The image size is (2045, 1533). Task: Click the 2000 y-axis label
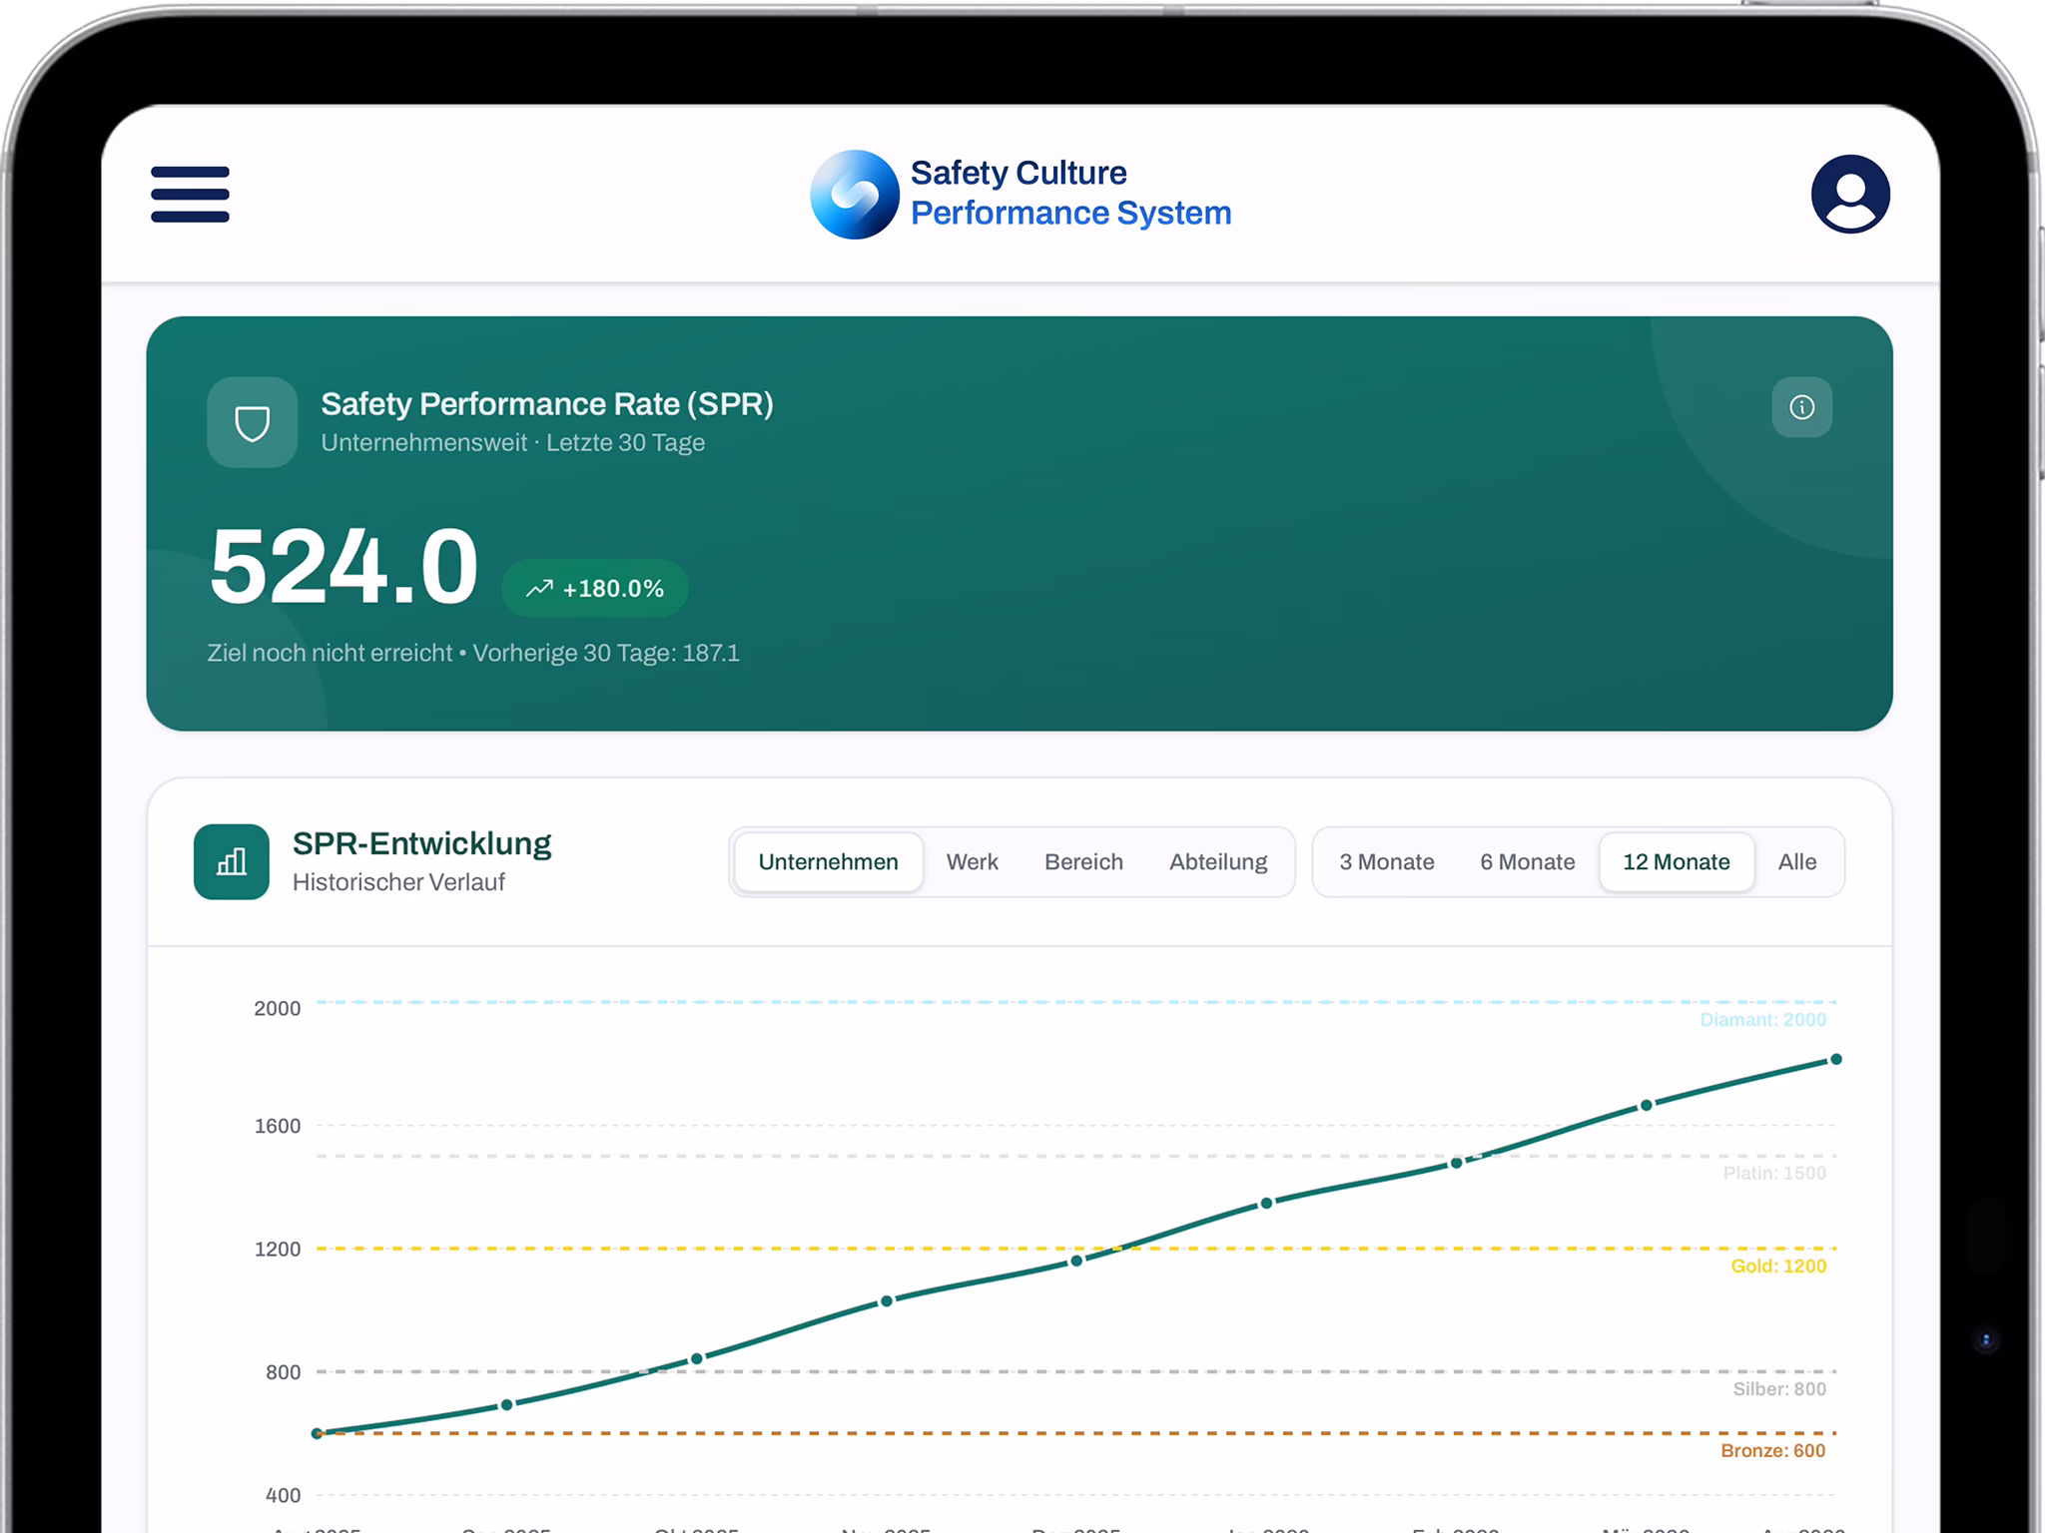277,1009
